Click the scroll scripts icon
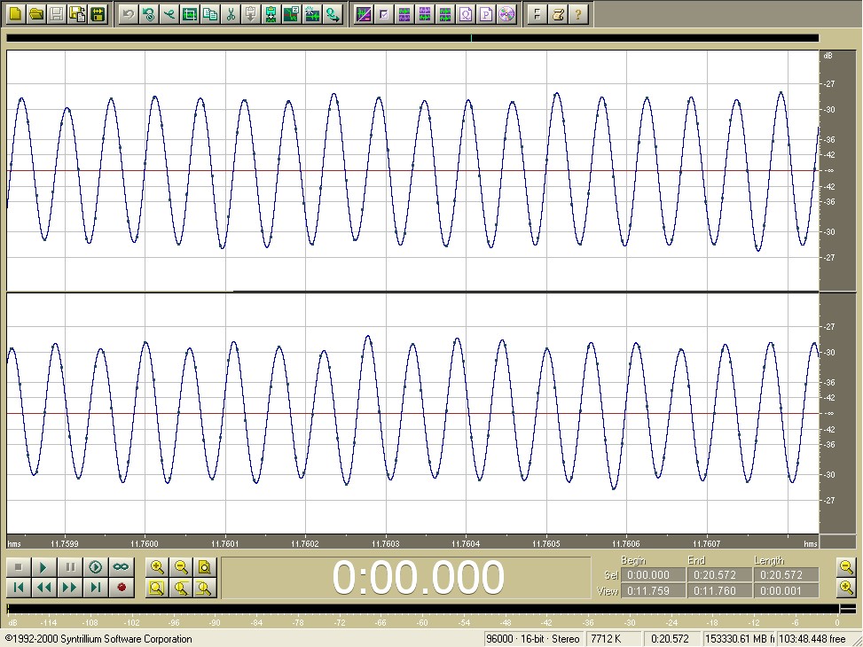Image resolution: width=863 pixels, height=647 pixels. point(558,14)
